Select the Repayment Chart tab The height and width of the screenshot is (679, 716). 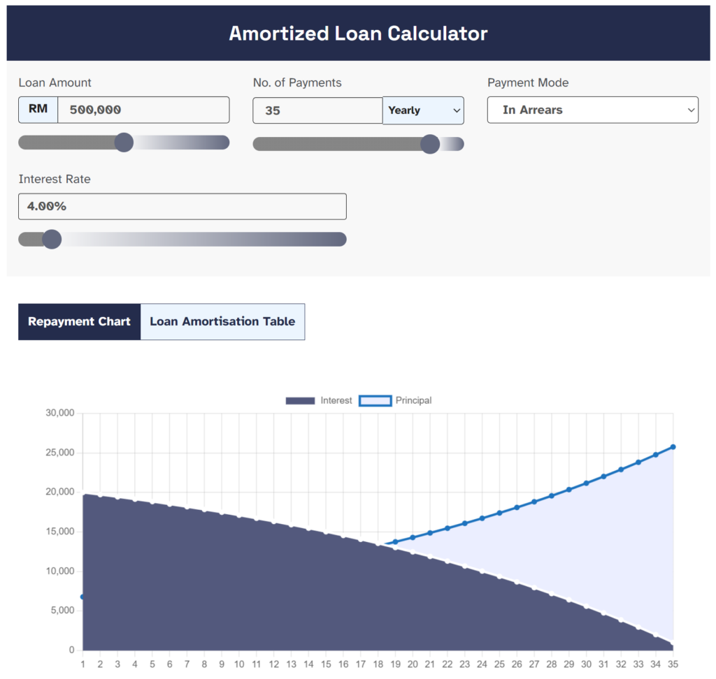[79, 322]
